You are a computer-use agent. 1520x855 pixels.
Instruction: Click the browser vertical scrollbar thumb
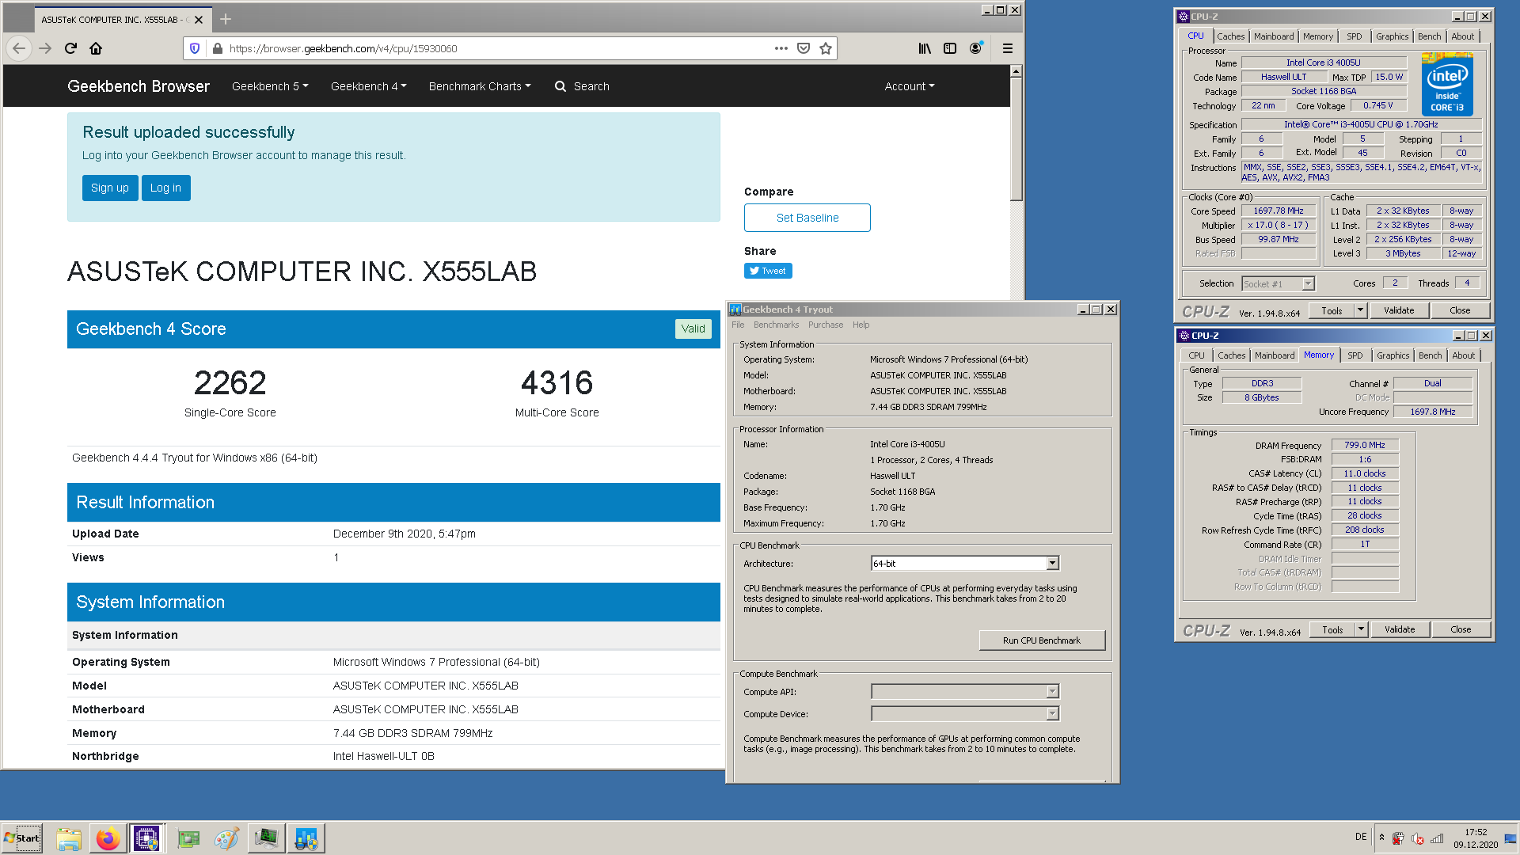[x=1016, y=139]
